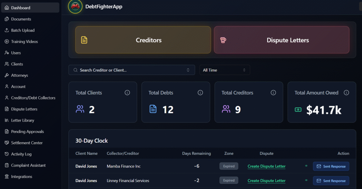
Task: Click the Expired zone badge for Mamba Finance
Action: click(x=229, y=166)
